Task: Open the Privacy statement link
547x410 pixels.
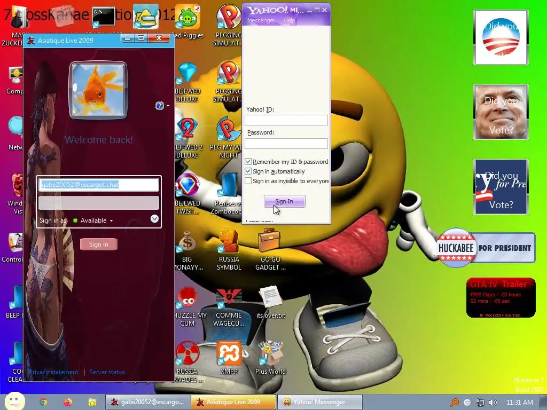Action: (54, 372)
